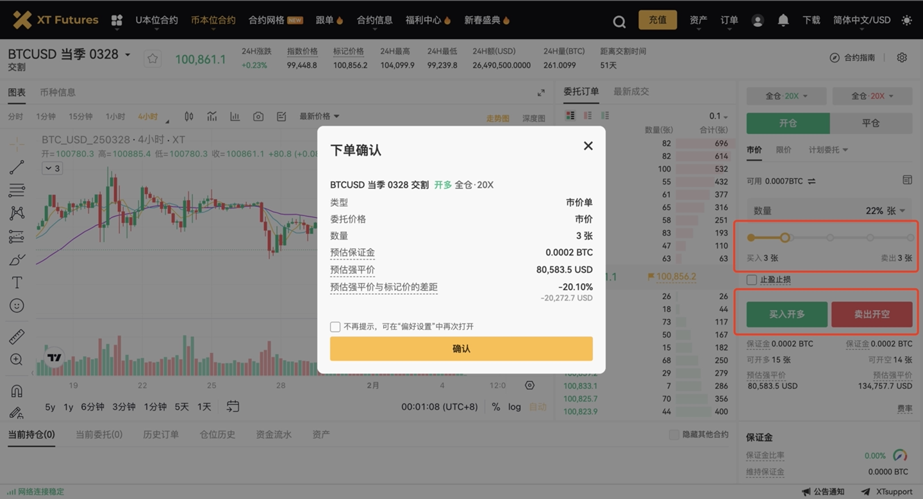
Task: Take chart screenshot with camera icon
Action: (258, 117)
